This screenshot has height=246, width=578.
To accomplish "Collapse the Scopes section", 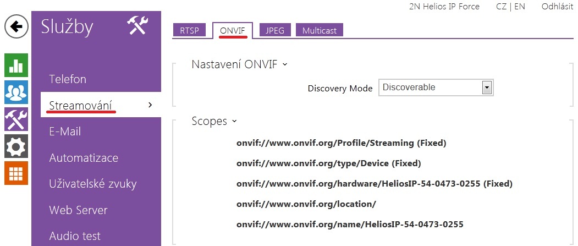I will pyautogui.click(x=214, y=121).
